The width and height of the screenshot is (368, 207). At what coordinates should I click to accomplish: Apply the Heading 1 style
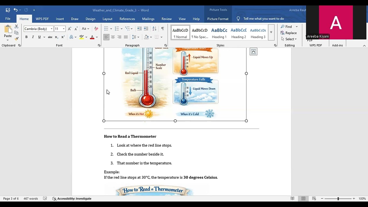click(219, 32)
